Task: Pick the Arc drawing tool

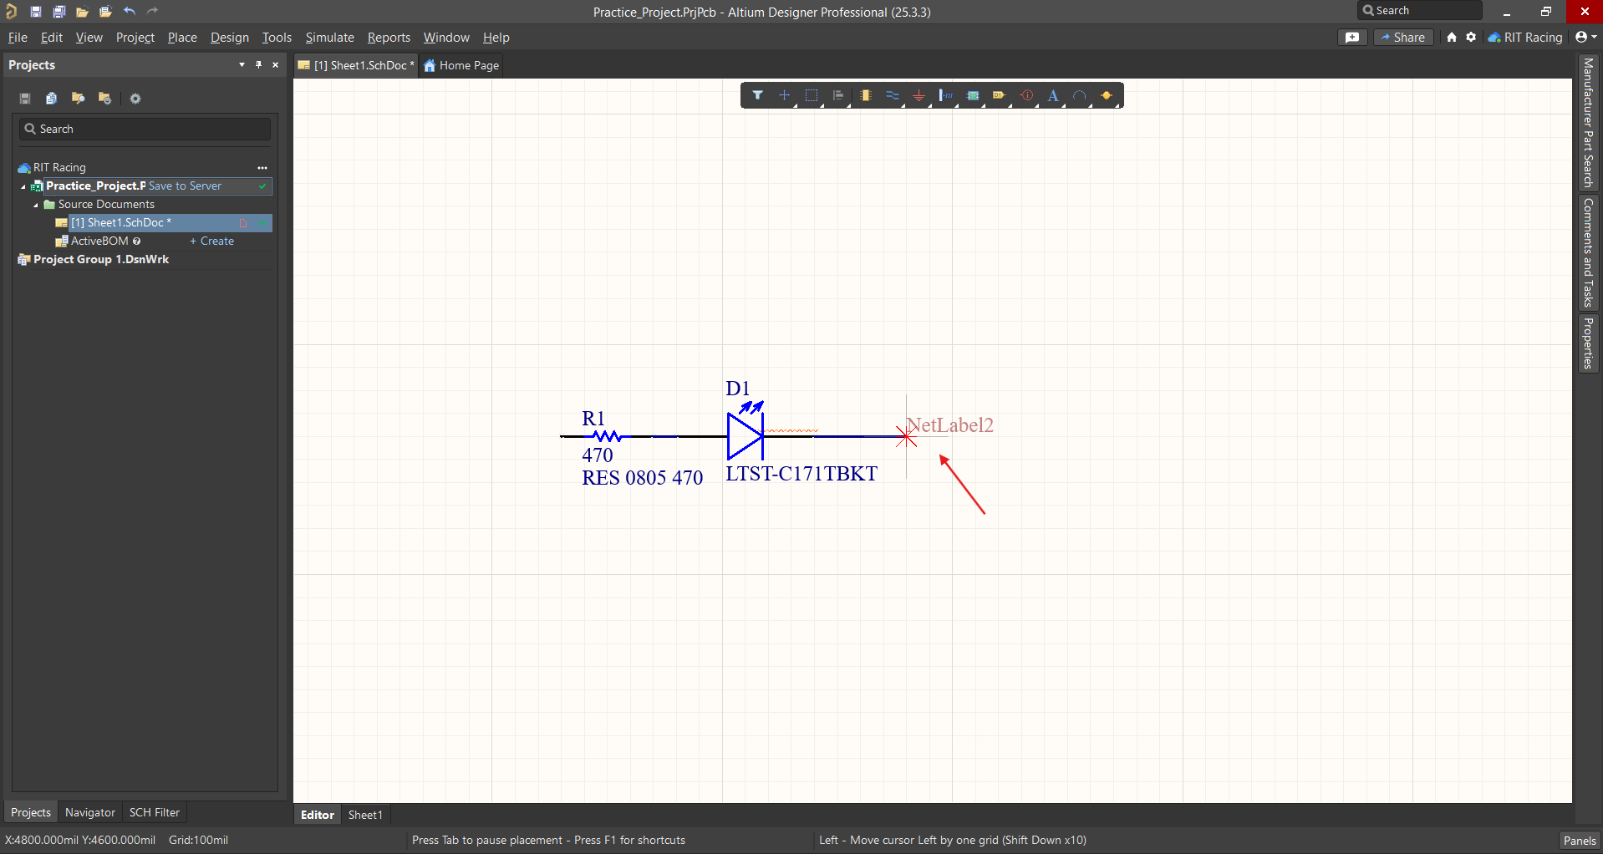Action: tap(1080, 95)
